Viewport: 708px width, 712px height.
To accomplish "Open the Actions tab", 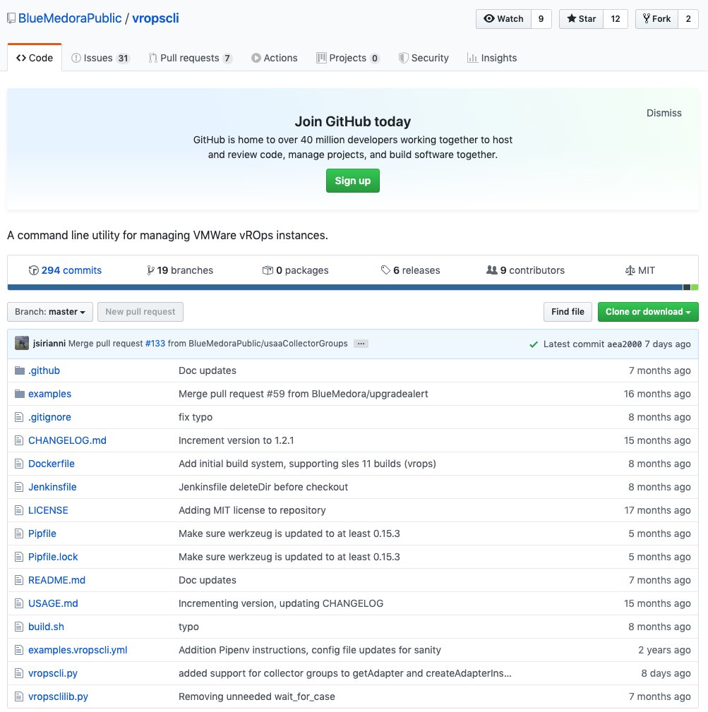I will tap(275, 58).
